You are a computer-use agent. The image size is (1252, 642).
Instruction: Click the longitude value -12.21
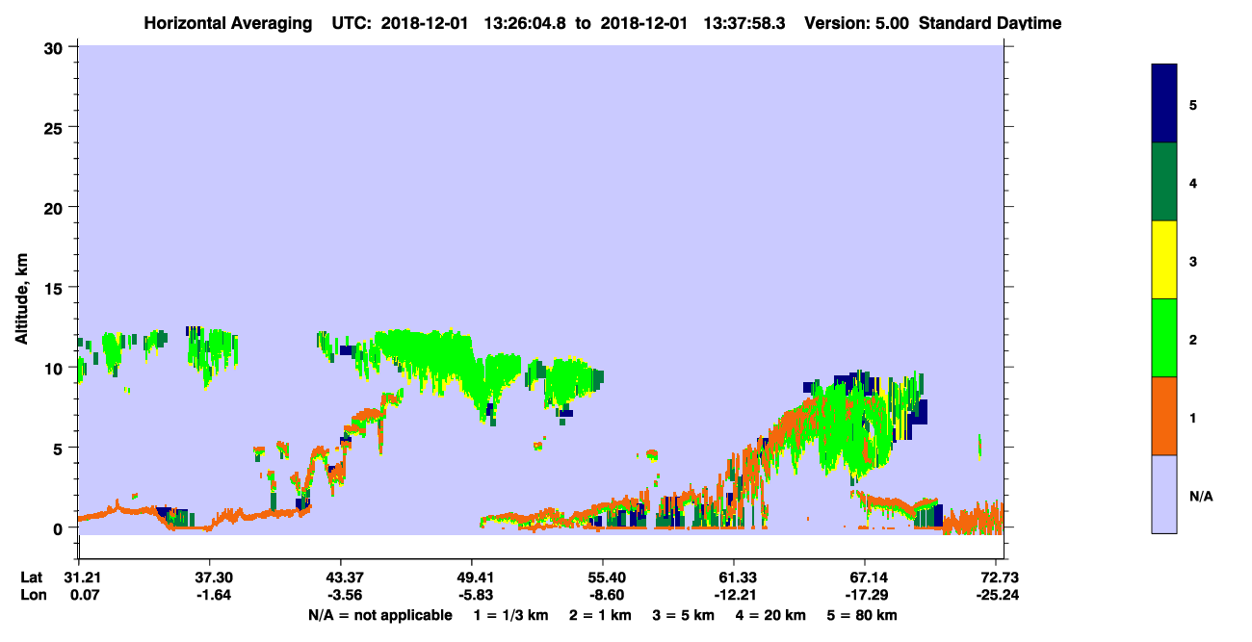[734, 595]
